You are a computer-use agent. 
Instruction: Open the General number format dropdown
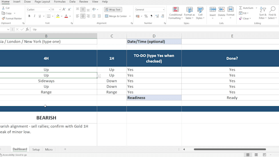[x=163, y=9]
